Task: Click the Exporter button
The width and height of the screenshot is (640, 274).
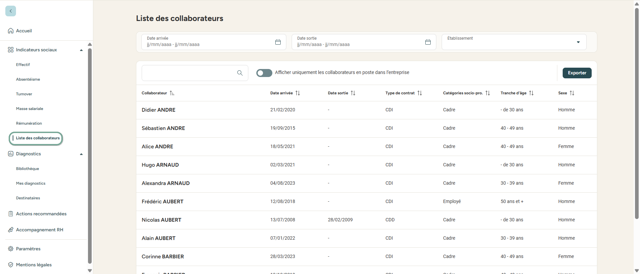Action: (577, 73)
